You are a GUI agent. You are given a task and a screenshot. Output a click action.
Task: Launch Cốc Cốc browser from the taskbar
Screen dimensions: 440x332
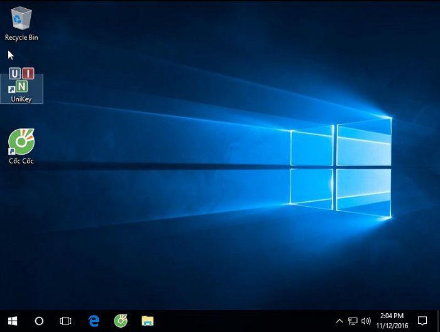pyautogui.click(x=121, y=321)
